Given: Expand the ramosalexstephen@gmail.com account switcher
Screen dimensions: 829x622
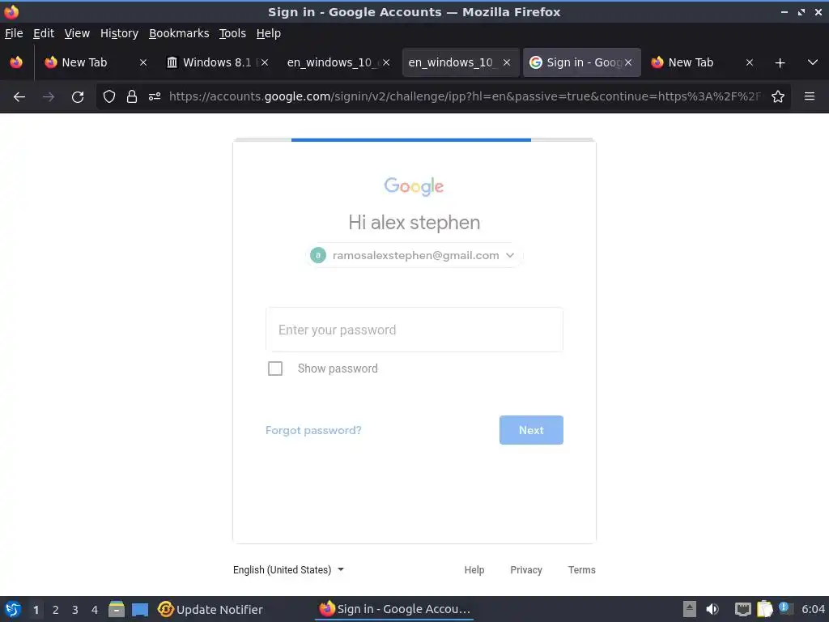Looking at the screenshot, I should pos(414,255).
